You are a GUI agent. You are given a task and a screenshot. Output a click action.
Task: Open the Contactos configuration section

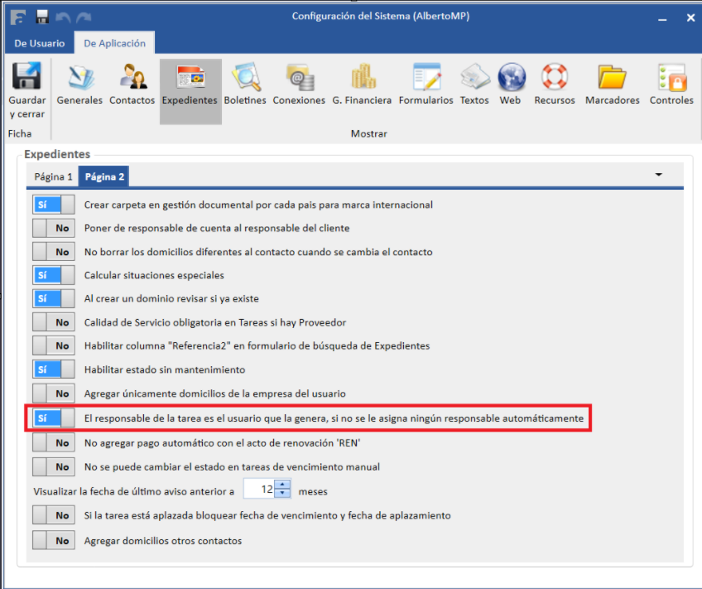click(x=132, y=79)
